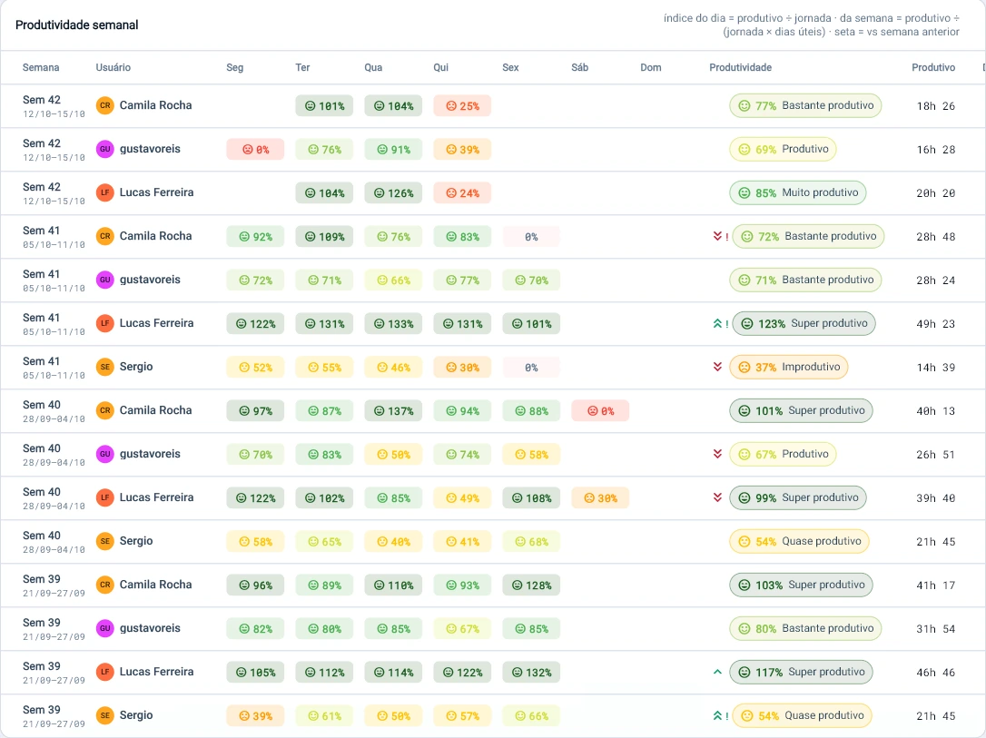Click the 137% Wednesday badge for Camila Rocha
The image size is (986, 738).
[393, 411]
